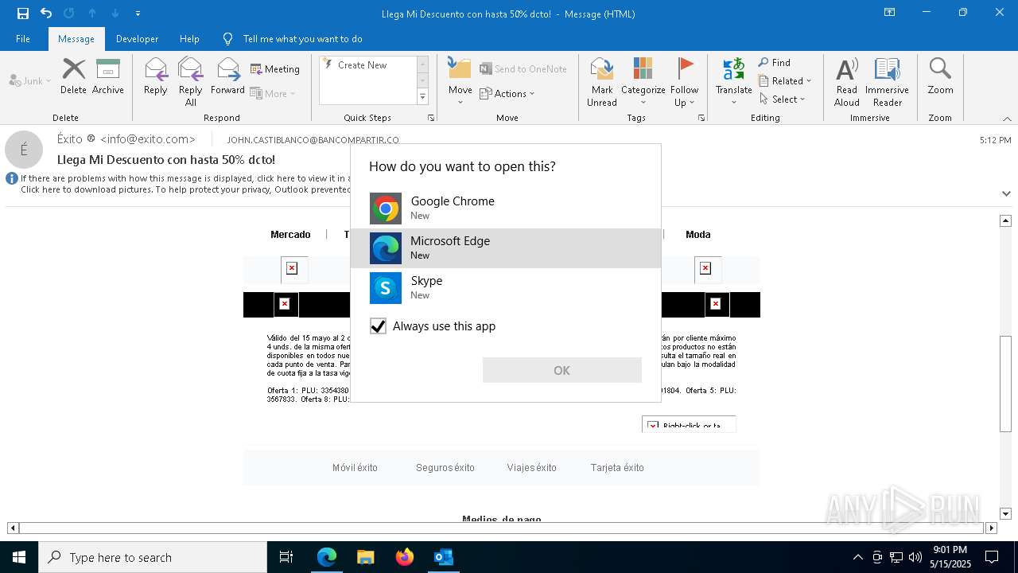The height and width of the screenshot is (573, 1018).
Task: Expand the message header details
Action: 1006,193
